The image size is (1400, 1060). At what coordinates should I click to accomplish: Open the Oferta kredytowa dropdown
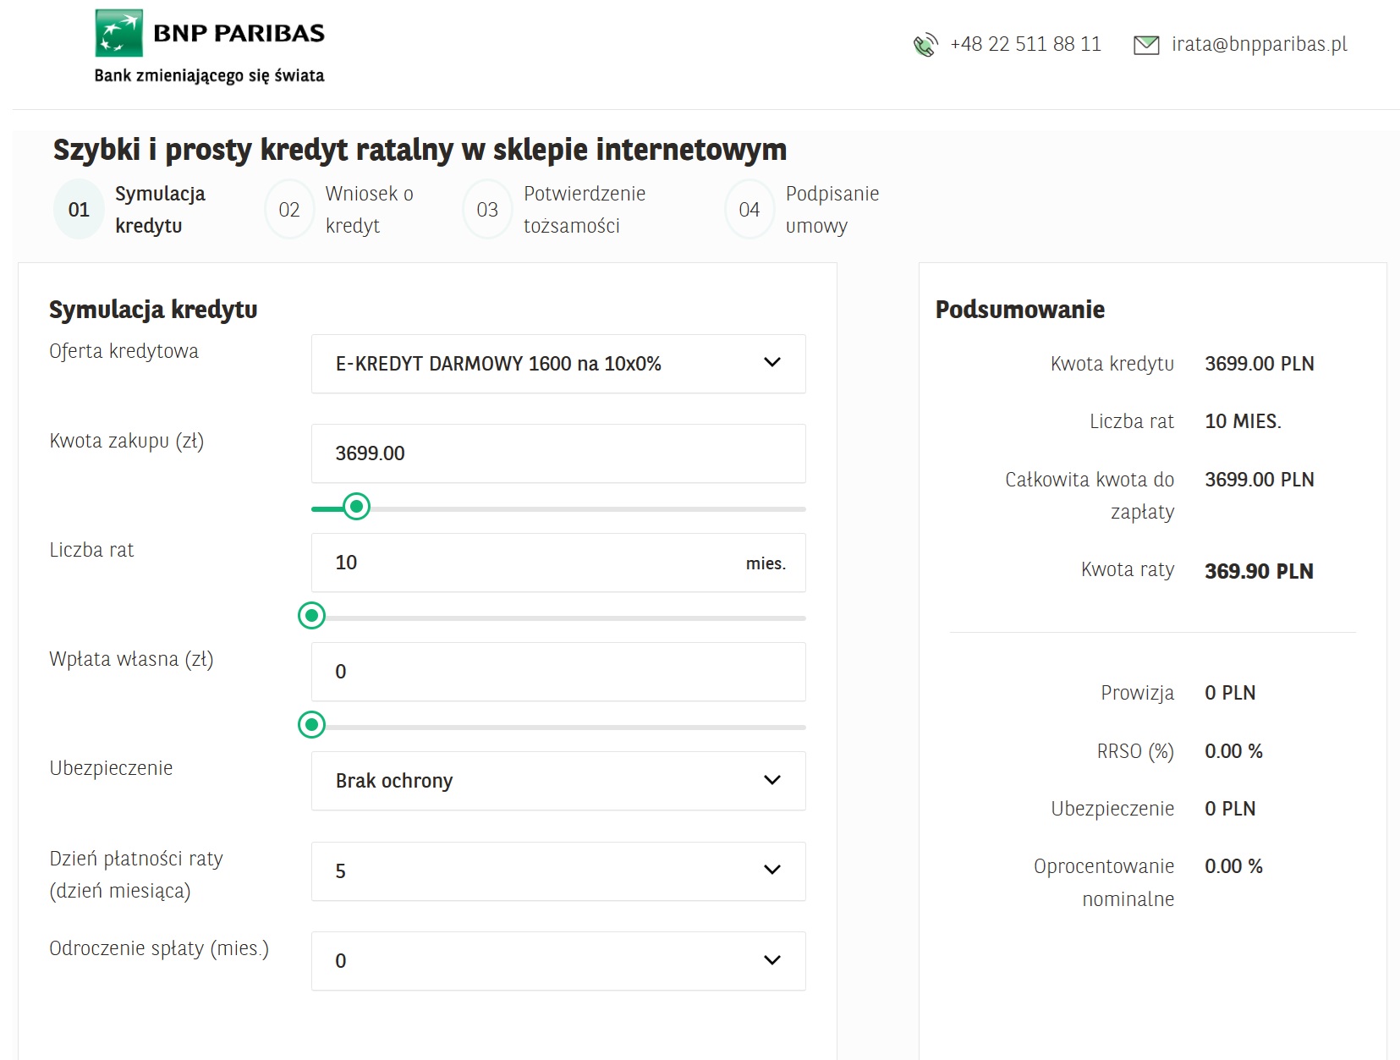click(558, 364)
